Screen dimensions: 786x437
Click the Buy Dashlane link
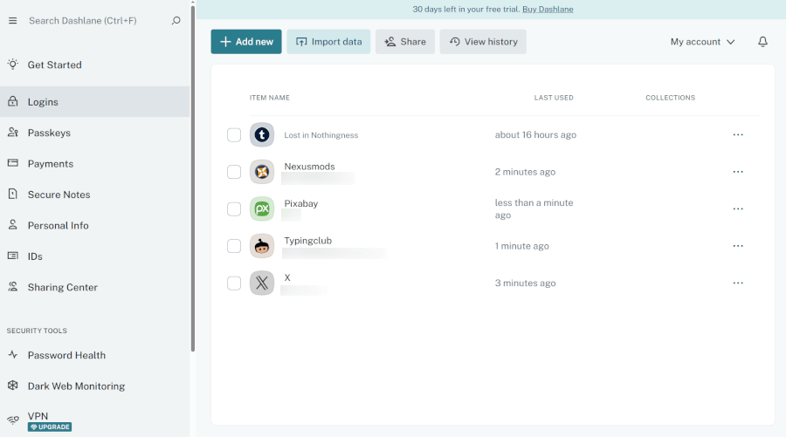(548, 9)
